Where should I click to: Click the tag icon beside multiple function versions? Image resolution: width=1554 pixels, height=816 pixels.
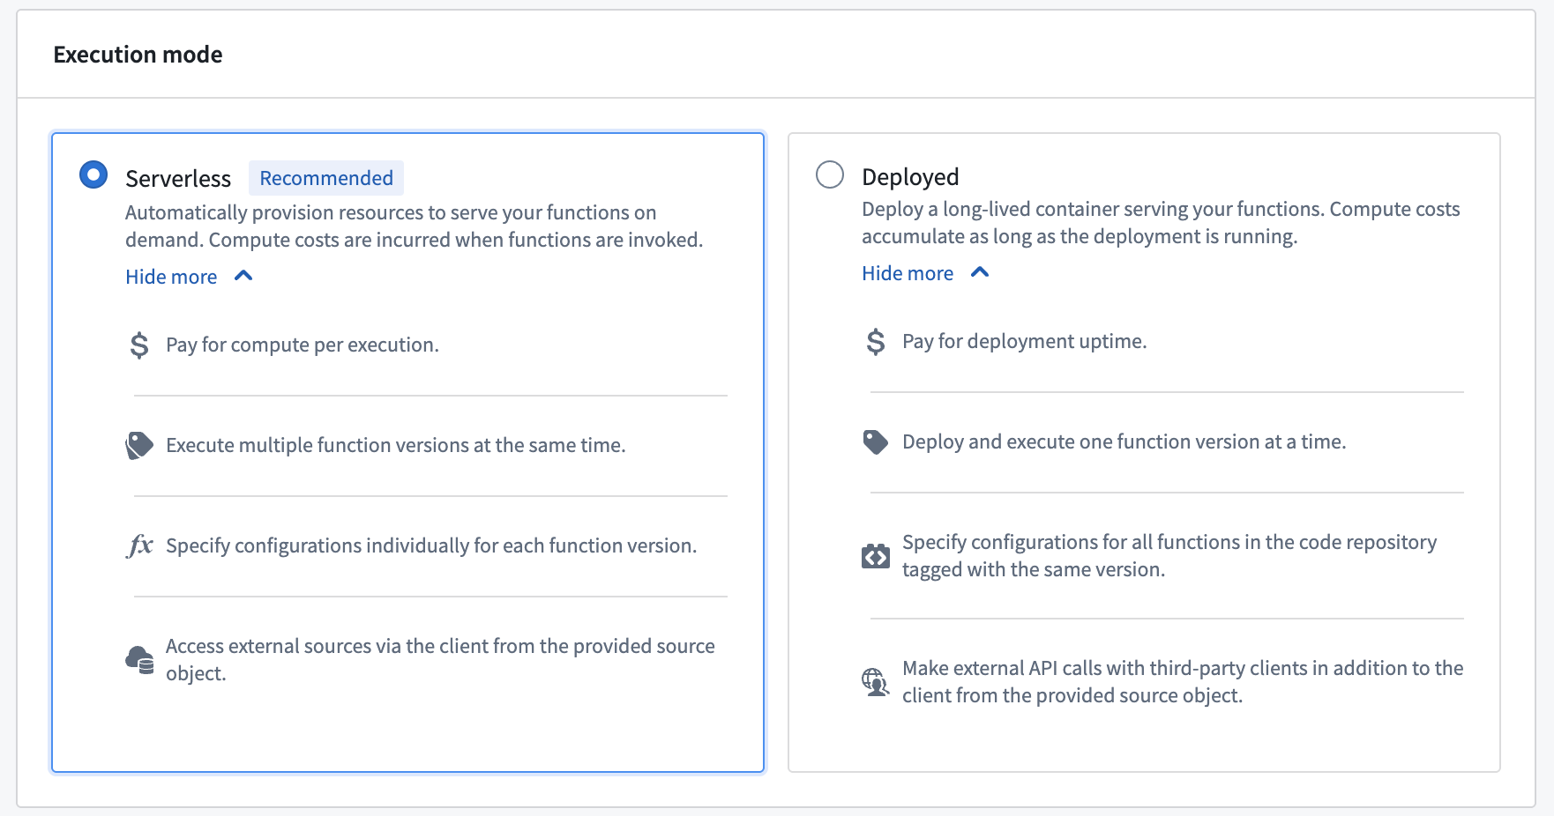[138, 445]
